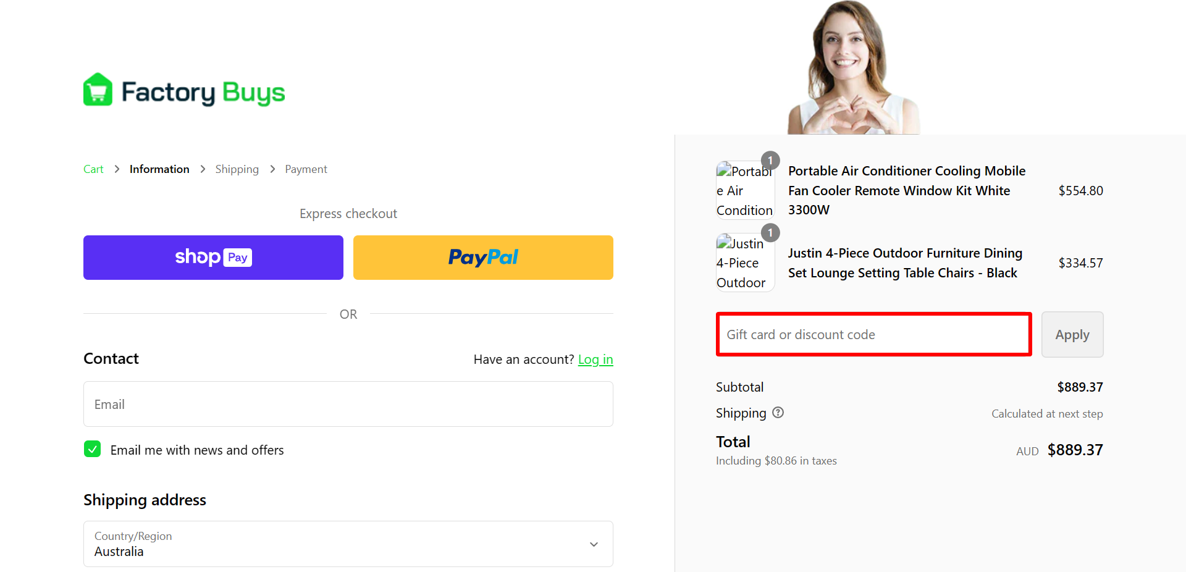Click the quantity badge on Justin Outdoor set
This screenshot has height=572, width=1186.
(770, 233)
